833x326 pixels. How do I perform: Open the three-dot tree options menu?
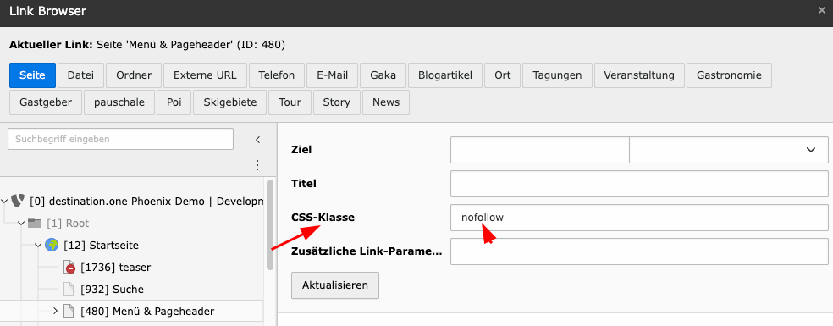click(257, 165)
